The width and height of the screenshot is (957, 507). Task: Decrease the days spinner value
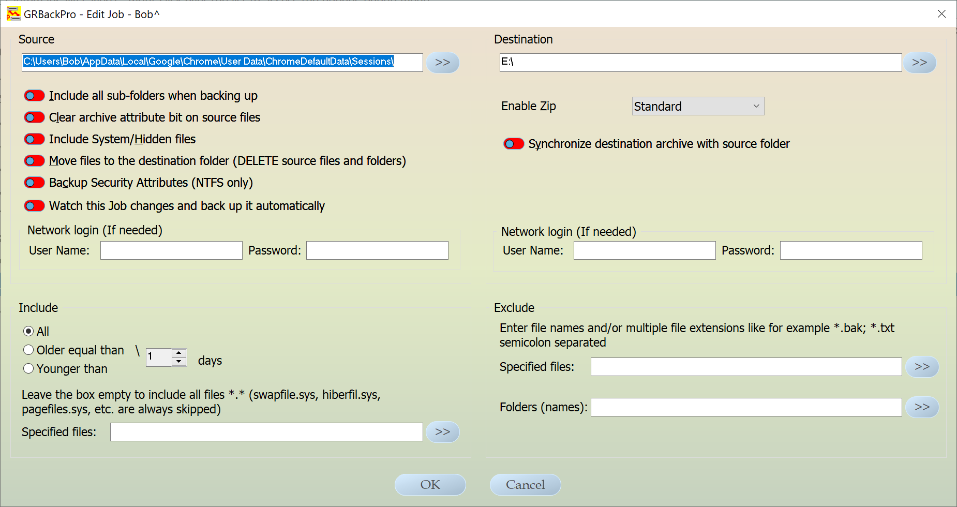coord(179,362)
